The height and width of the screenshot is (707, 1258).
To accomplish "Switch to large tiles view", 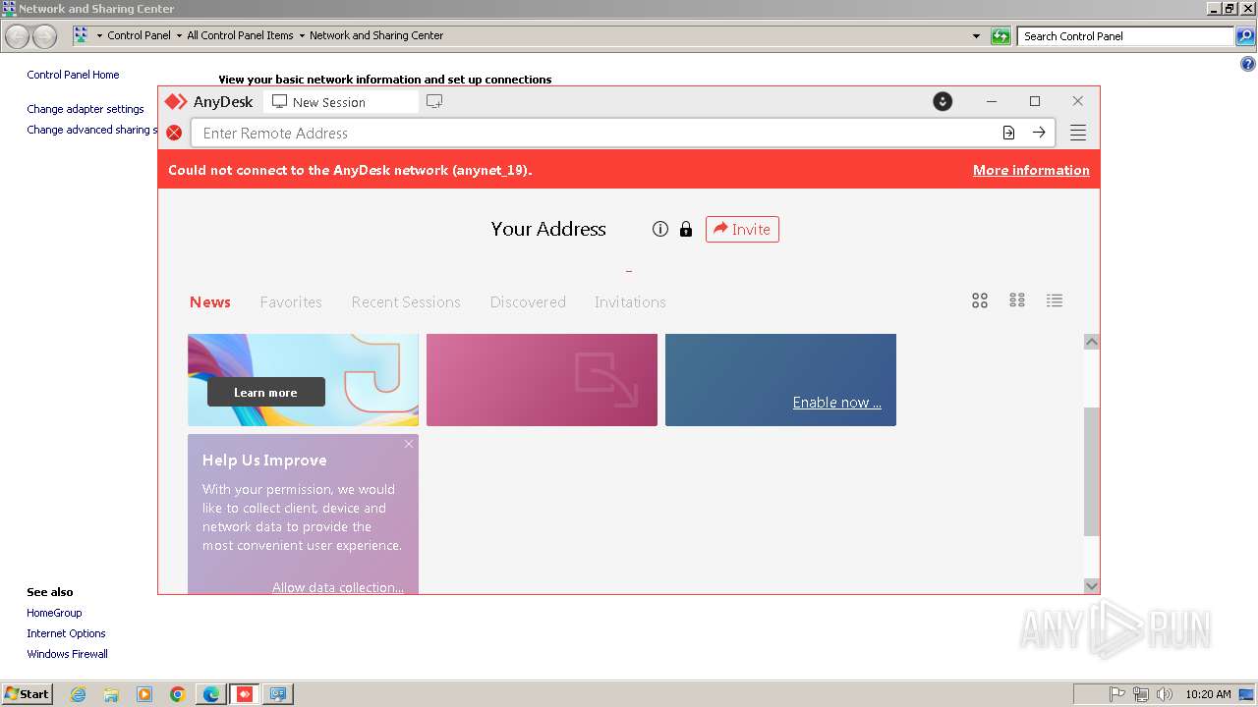I will pos(980,300).
